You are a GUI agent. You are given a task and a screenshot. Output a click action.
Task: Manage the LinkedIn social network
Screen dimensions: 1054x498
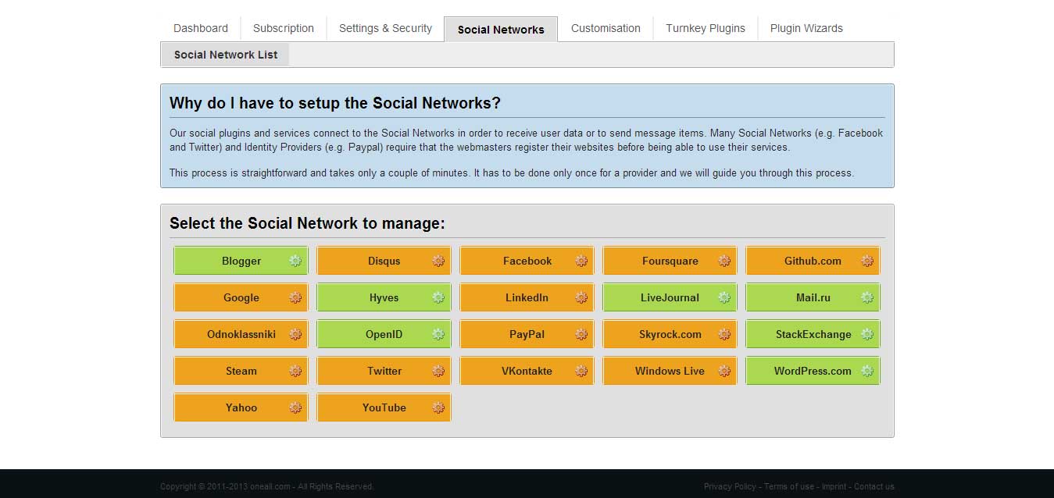pyautogui.click(x=527, y=297)
